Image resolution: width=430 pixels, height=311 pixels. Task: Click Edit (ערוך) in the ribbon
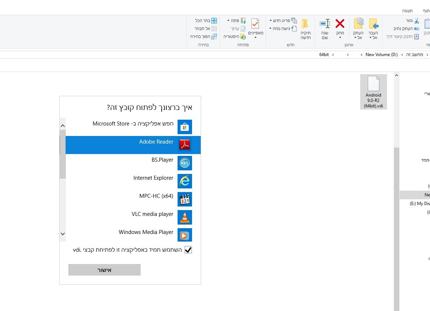pyautogui.click(x=238, y=29)
